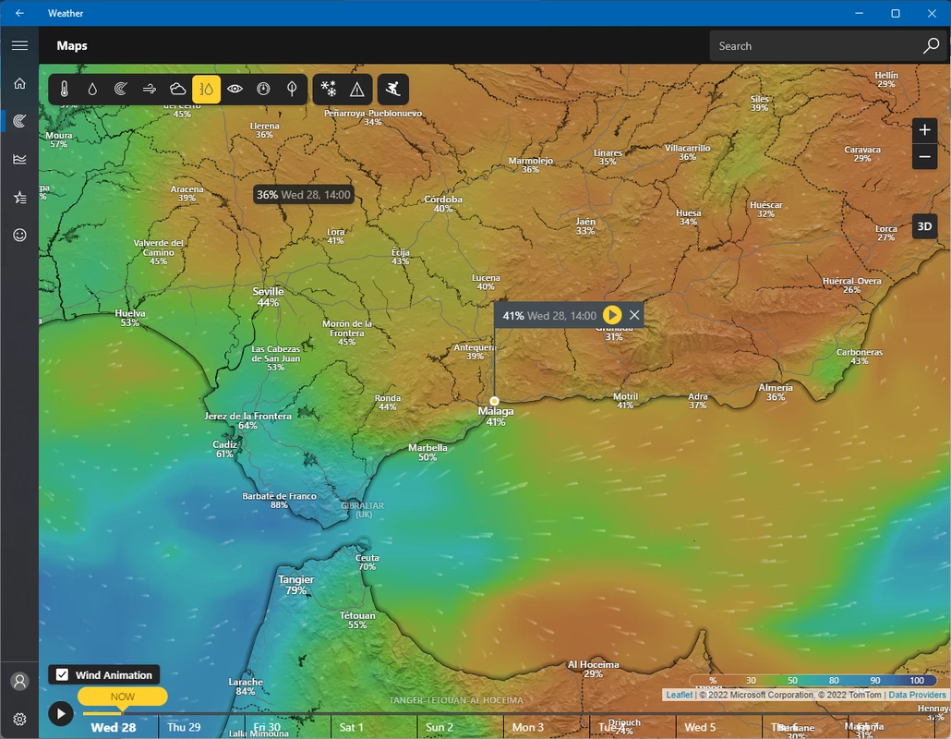Click the Ceuta 70% city label
951x739 pixels.
[x=367, y=562]
